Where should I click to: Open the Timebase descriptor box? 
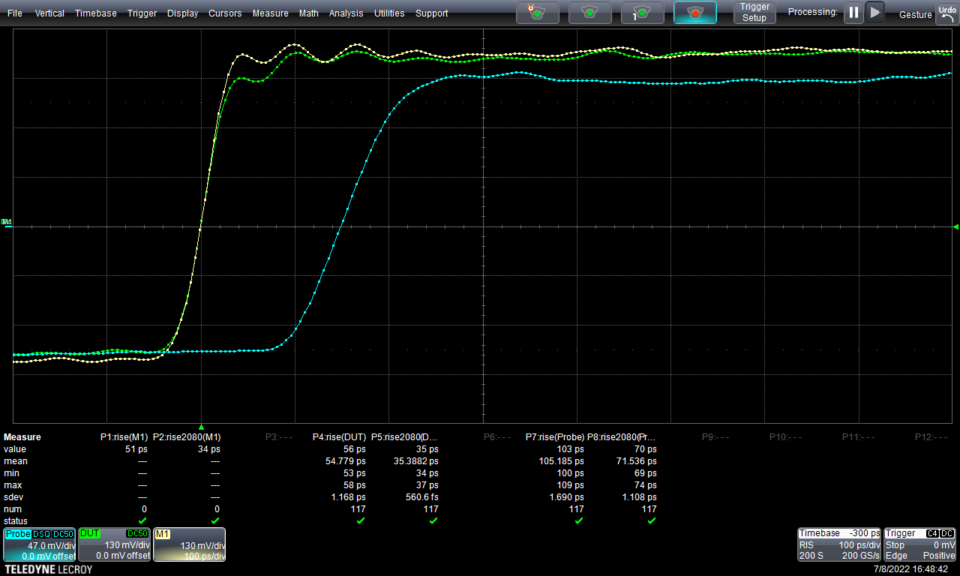click(839, 544)
